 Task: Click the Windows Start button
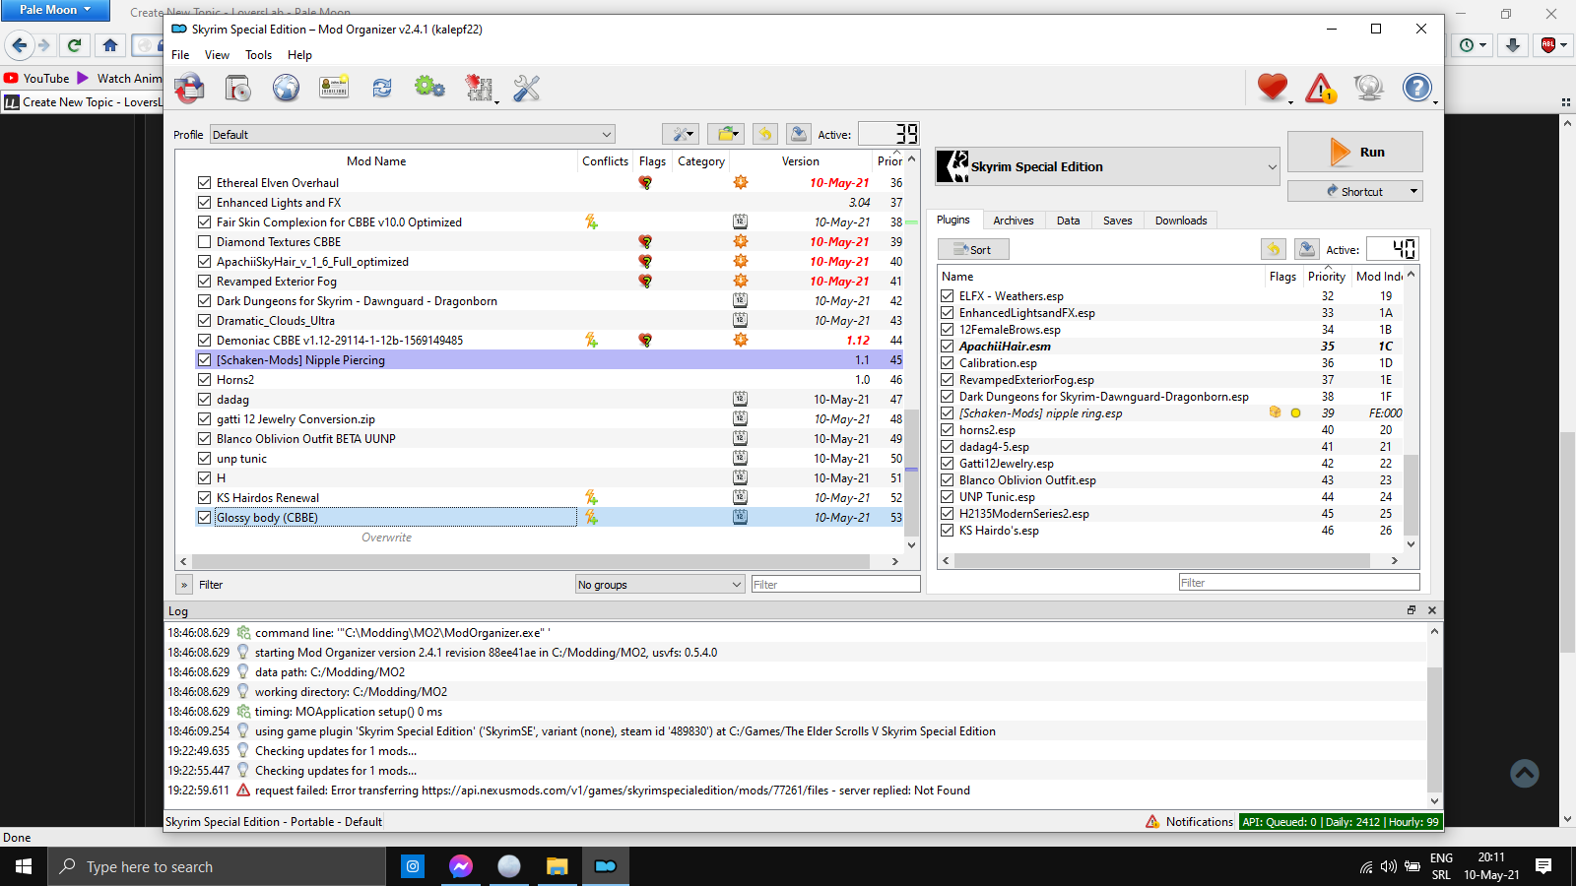[x=24, y=866]
